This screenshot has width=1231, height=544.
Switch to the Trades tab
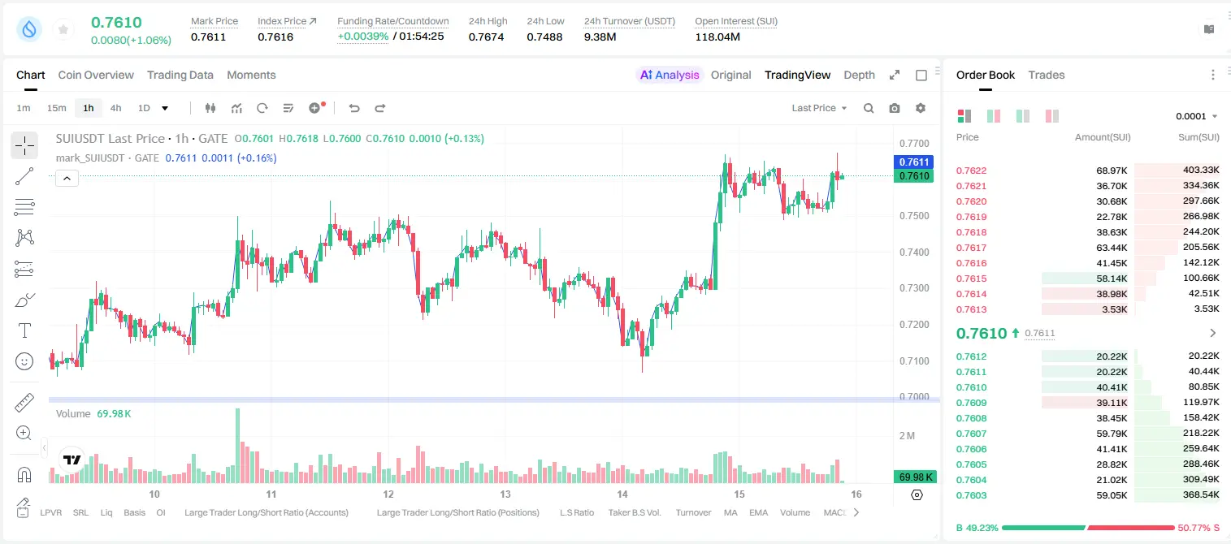(1047, 75)
